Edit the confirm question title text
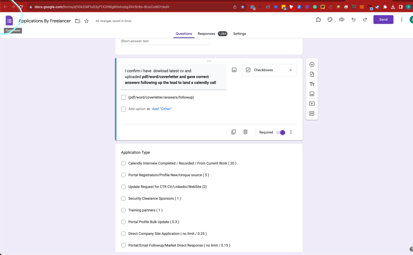Screen dimensions: 413x255 point(174,77)
